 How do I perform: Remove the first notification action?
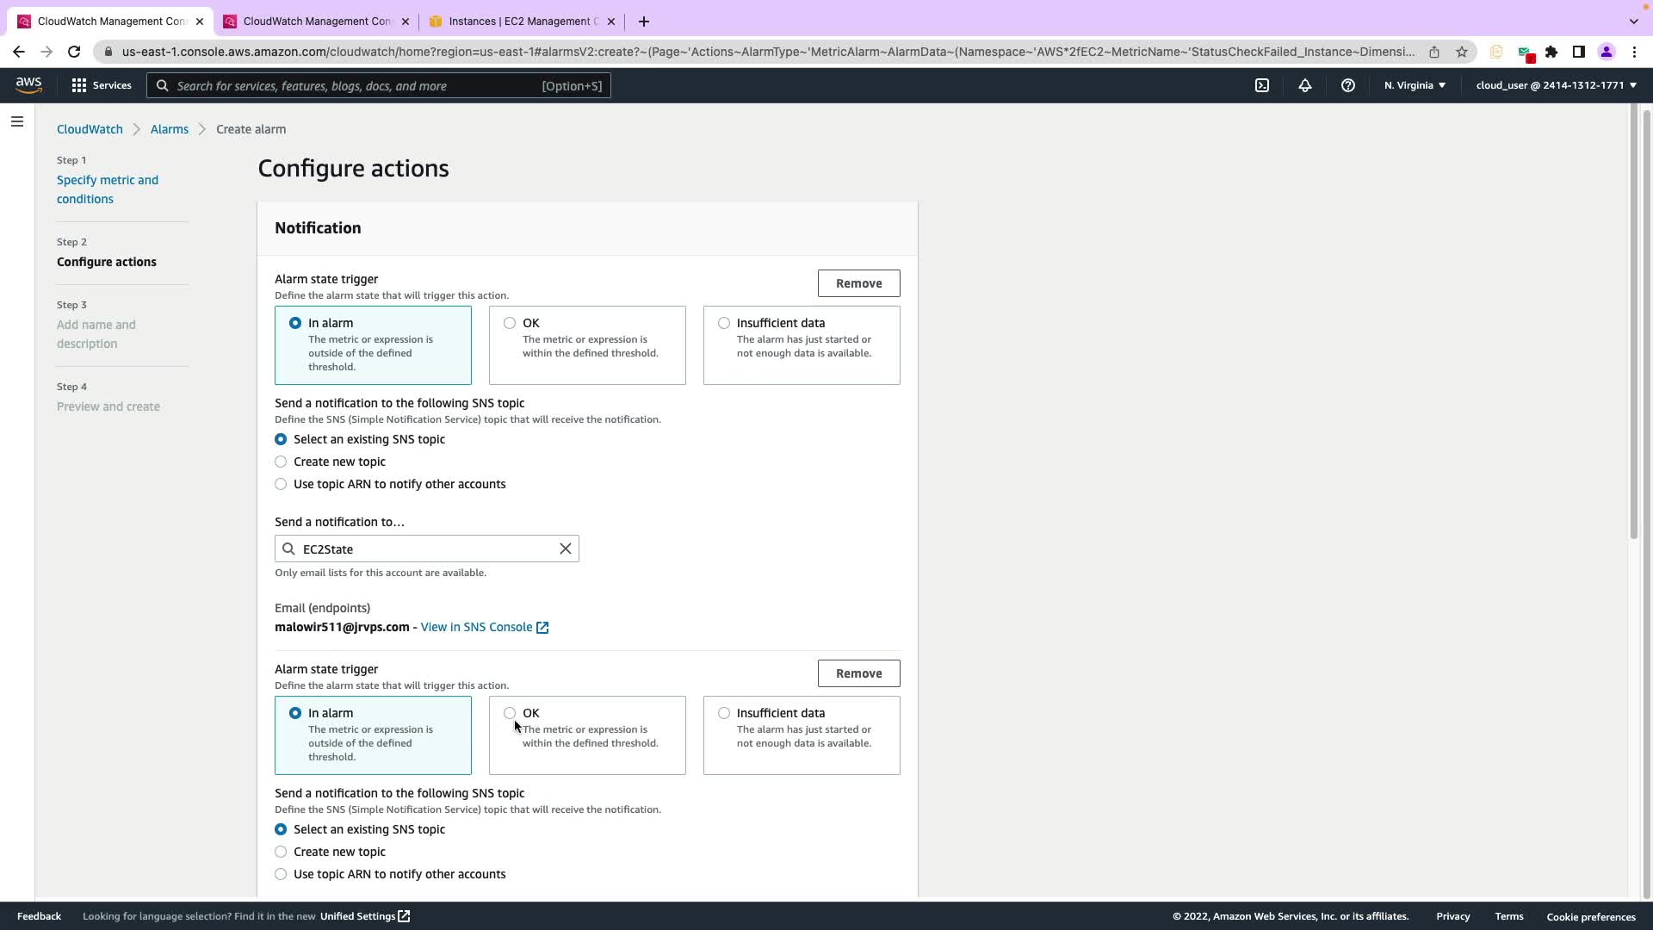tap(858, 283)
